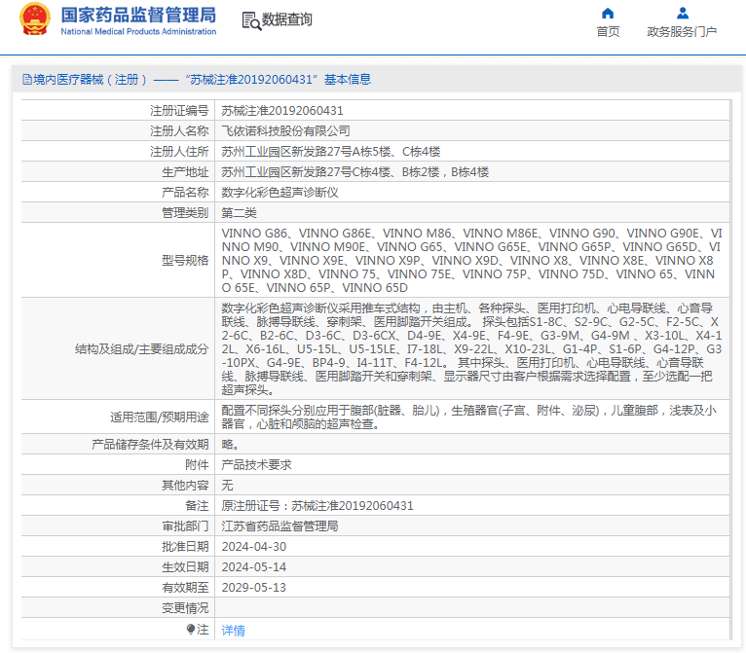Click the expiry date 2029-05-13

click(254, 588)
